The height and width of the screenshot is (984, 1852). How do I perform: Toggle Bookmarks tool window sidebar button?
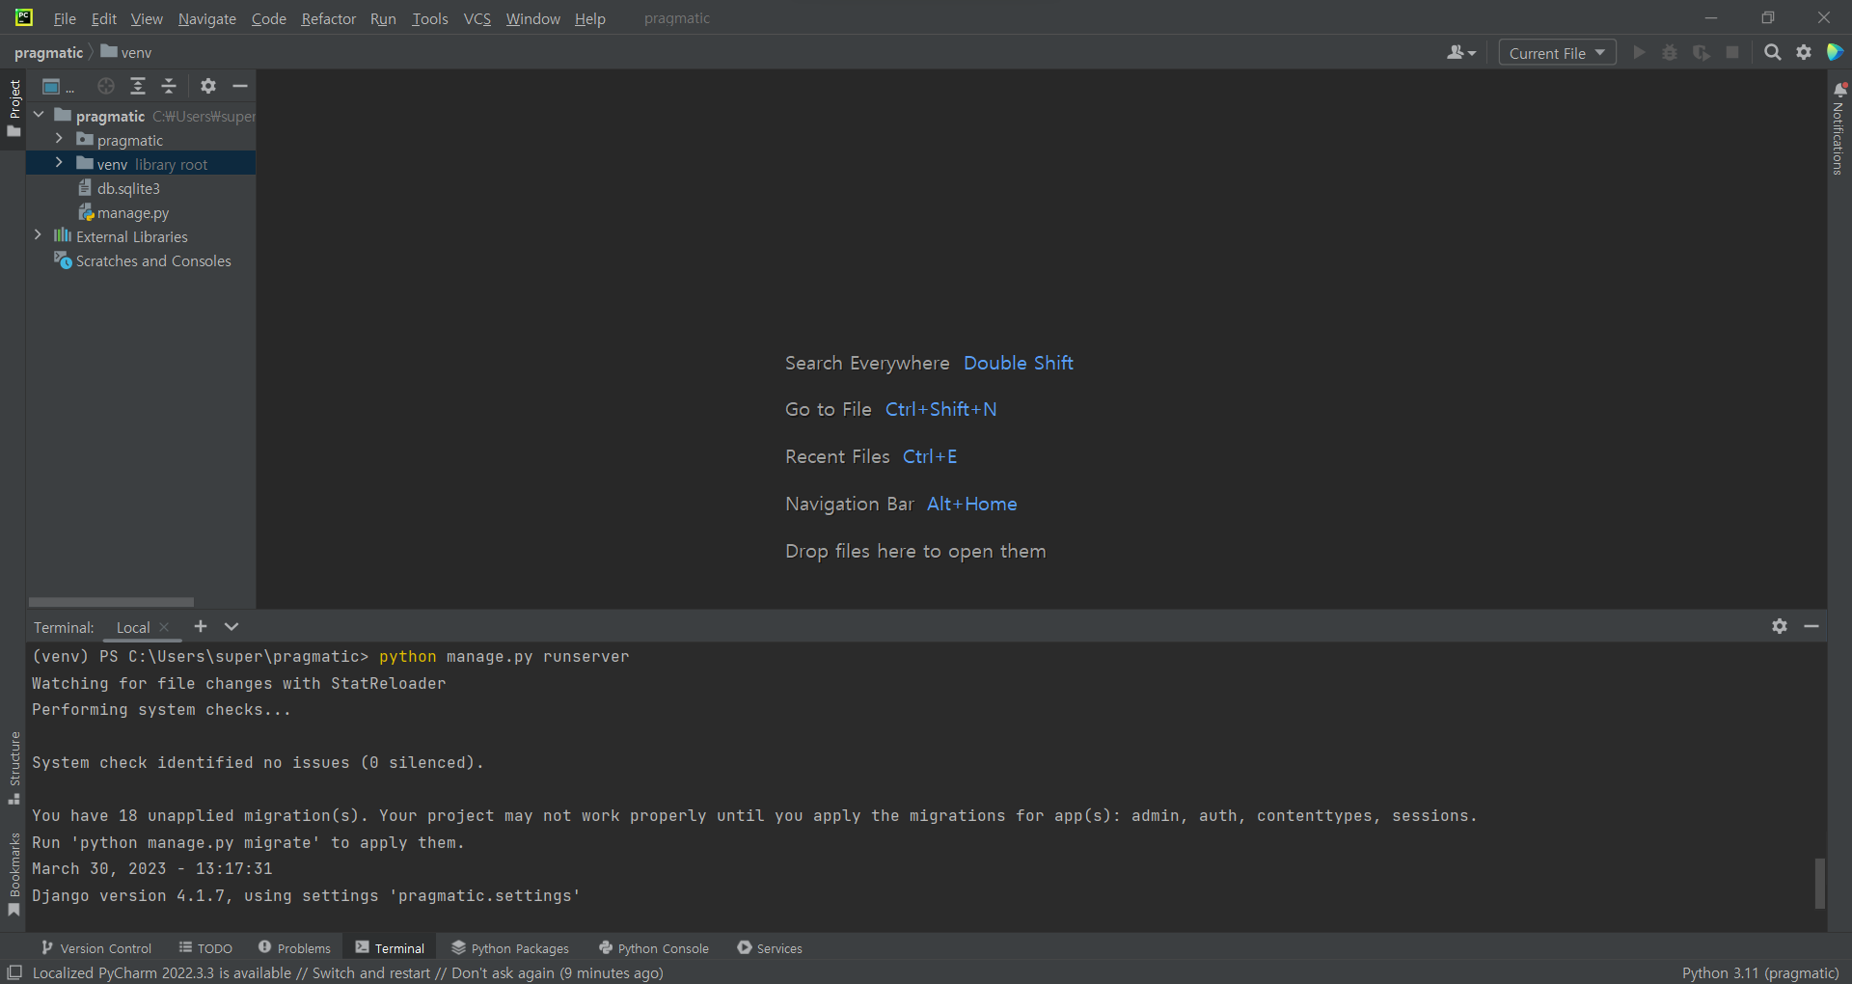[14, 874]
